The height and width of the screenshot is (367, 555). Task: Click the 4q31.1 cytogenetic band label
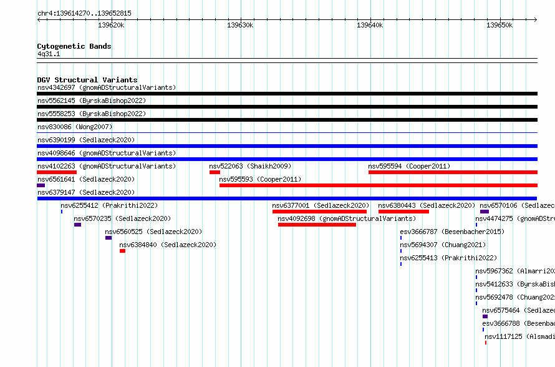click(x=49, y=54)
